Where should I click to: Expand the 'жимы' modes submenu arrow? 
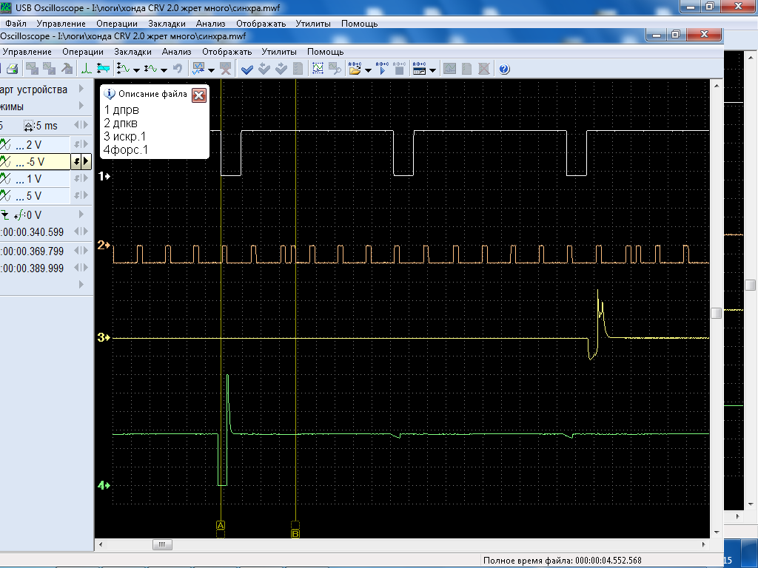coord(81,106)
